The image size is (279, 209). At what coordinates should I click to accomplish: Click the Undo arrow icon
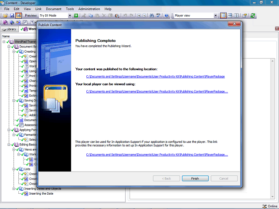tap(125, 16)
